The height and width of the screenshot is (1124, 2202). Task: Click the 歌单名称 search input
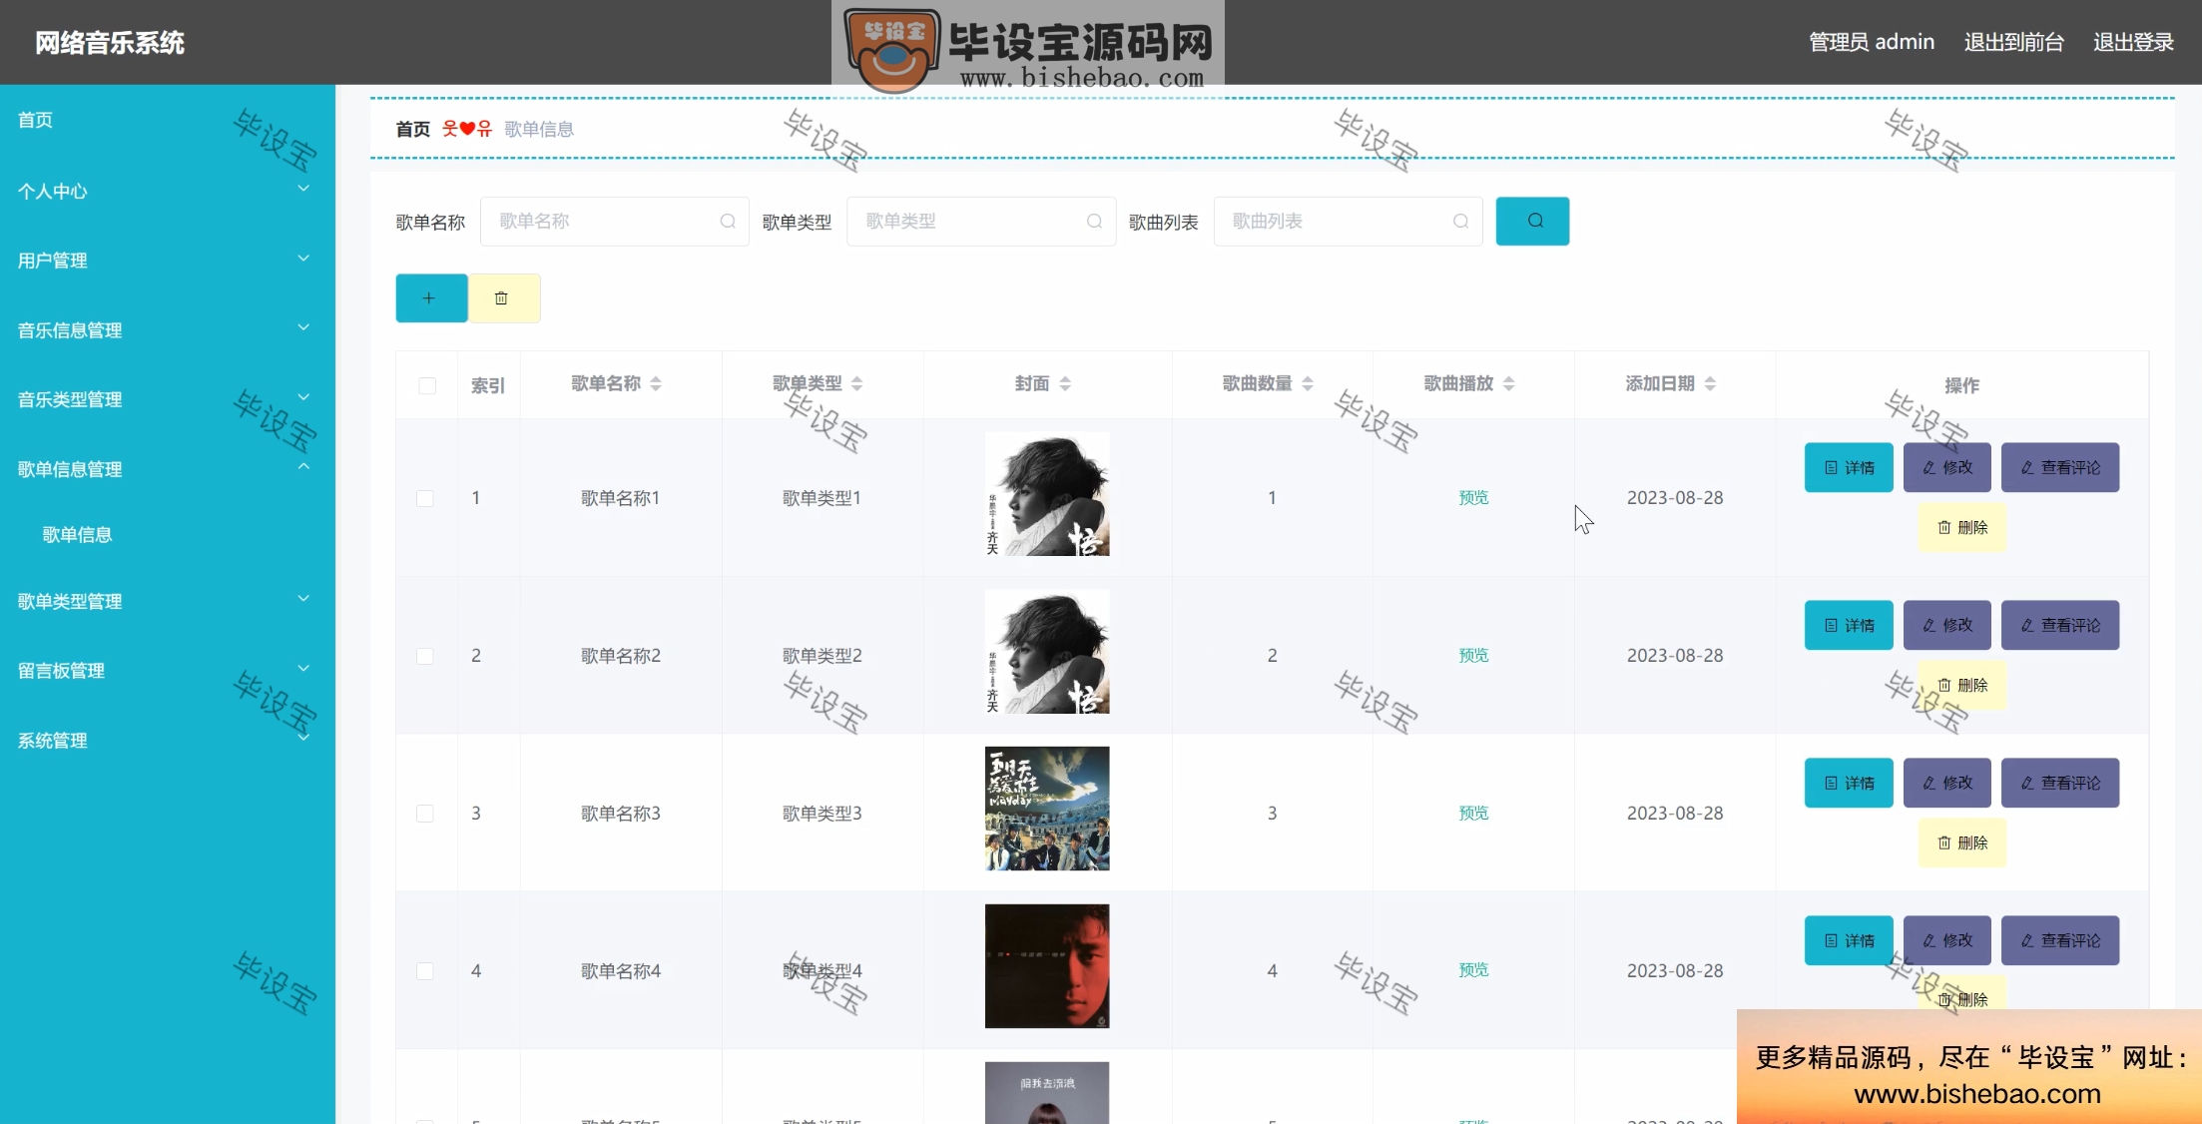[x=614, y=221]
